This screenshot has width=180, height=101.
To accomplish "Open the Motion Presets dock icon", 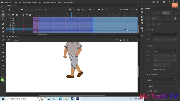I will 142,31.
